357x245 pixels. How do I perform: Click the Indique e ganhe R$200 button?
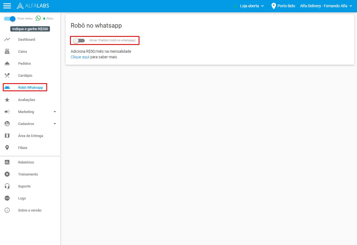click(x=30, y=29)
